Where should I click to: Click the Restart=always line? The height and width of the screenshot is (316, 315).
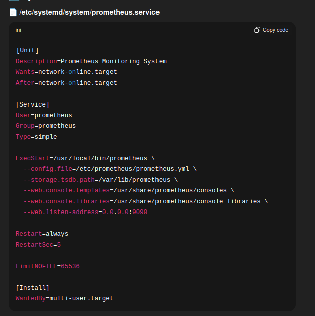(42, 234)
